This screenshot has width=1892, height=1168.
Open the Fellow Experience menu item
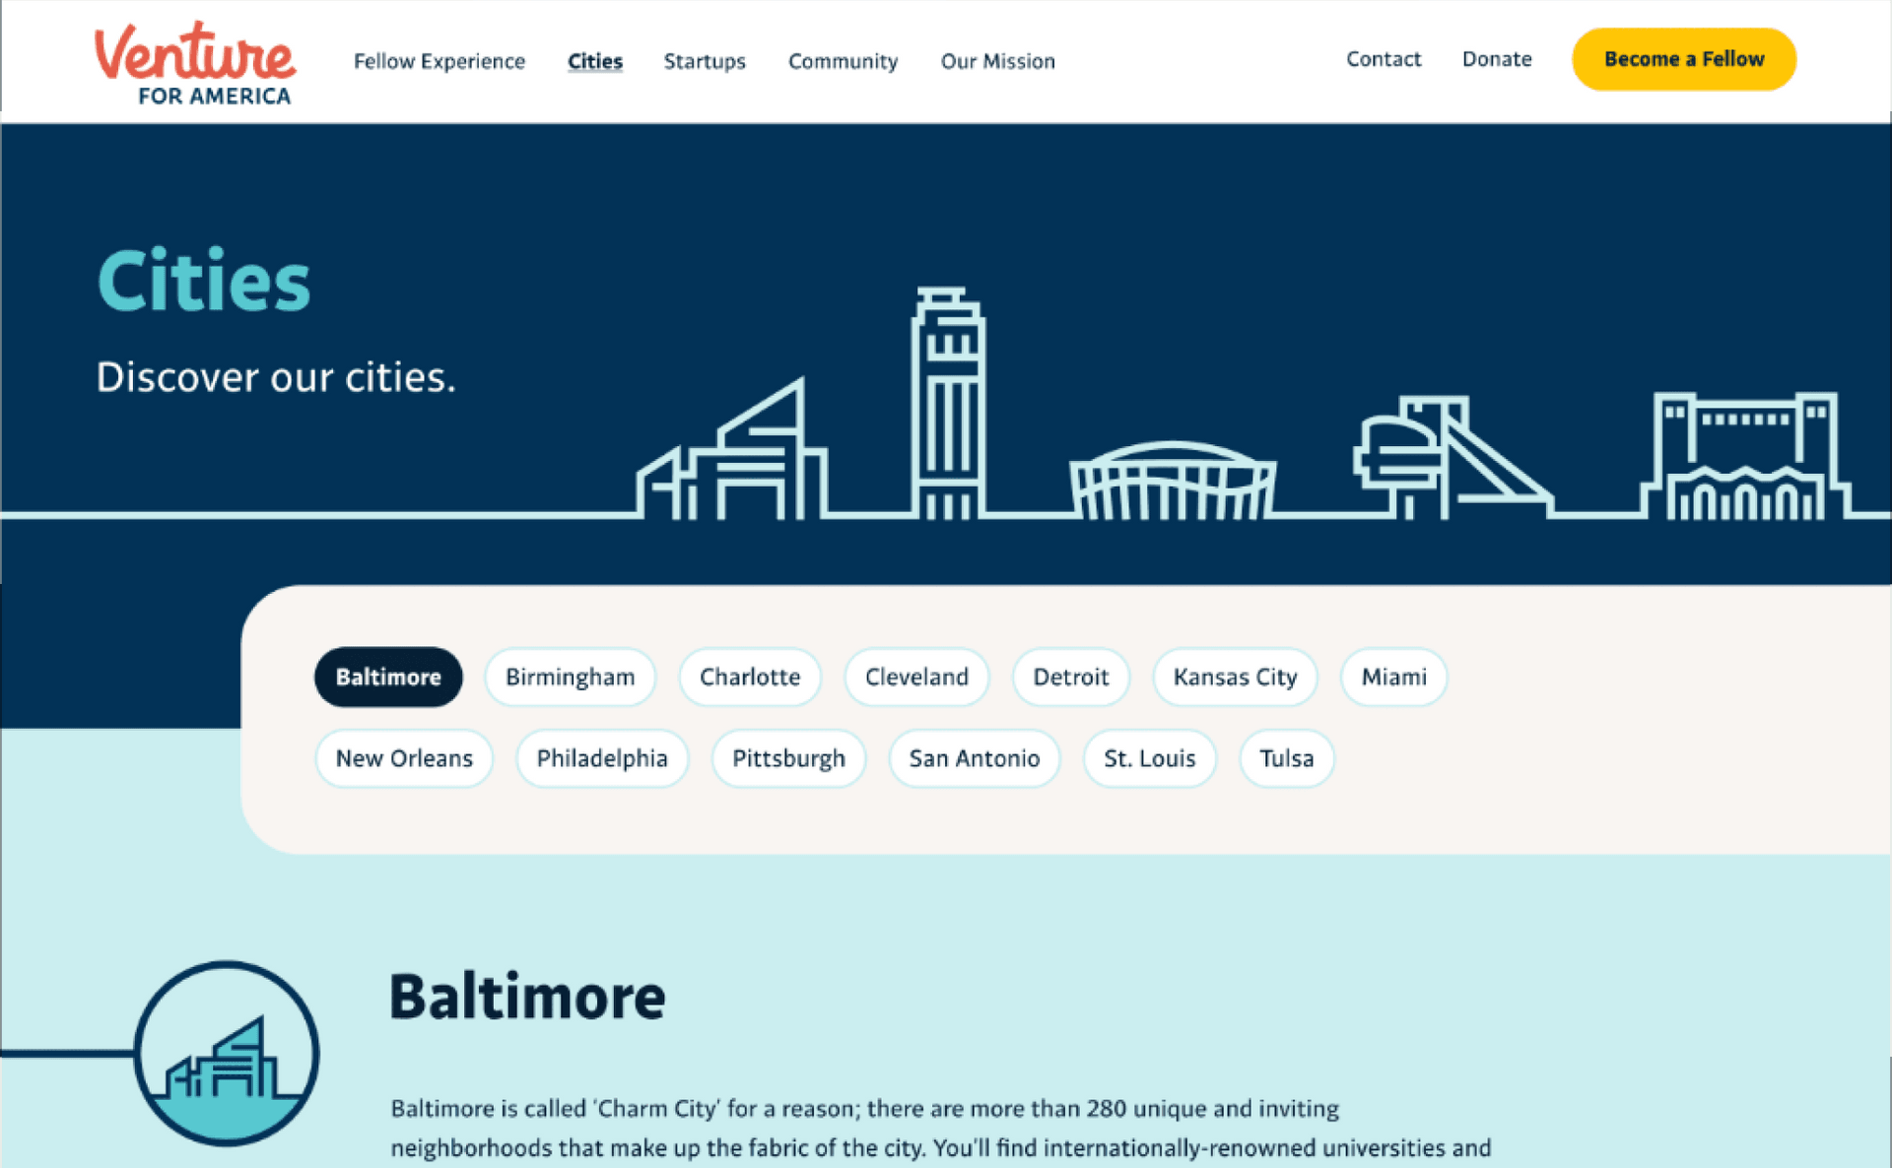[x=439, y=61]
